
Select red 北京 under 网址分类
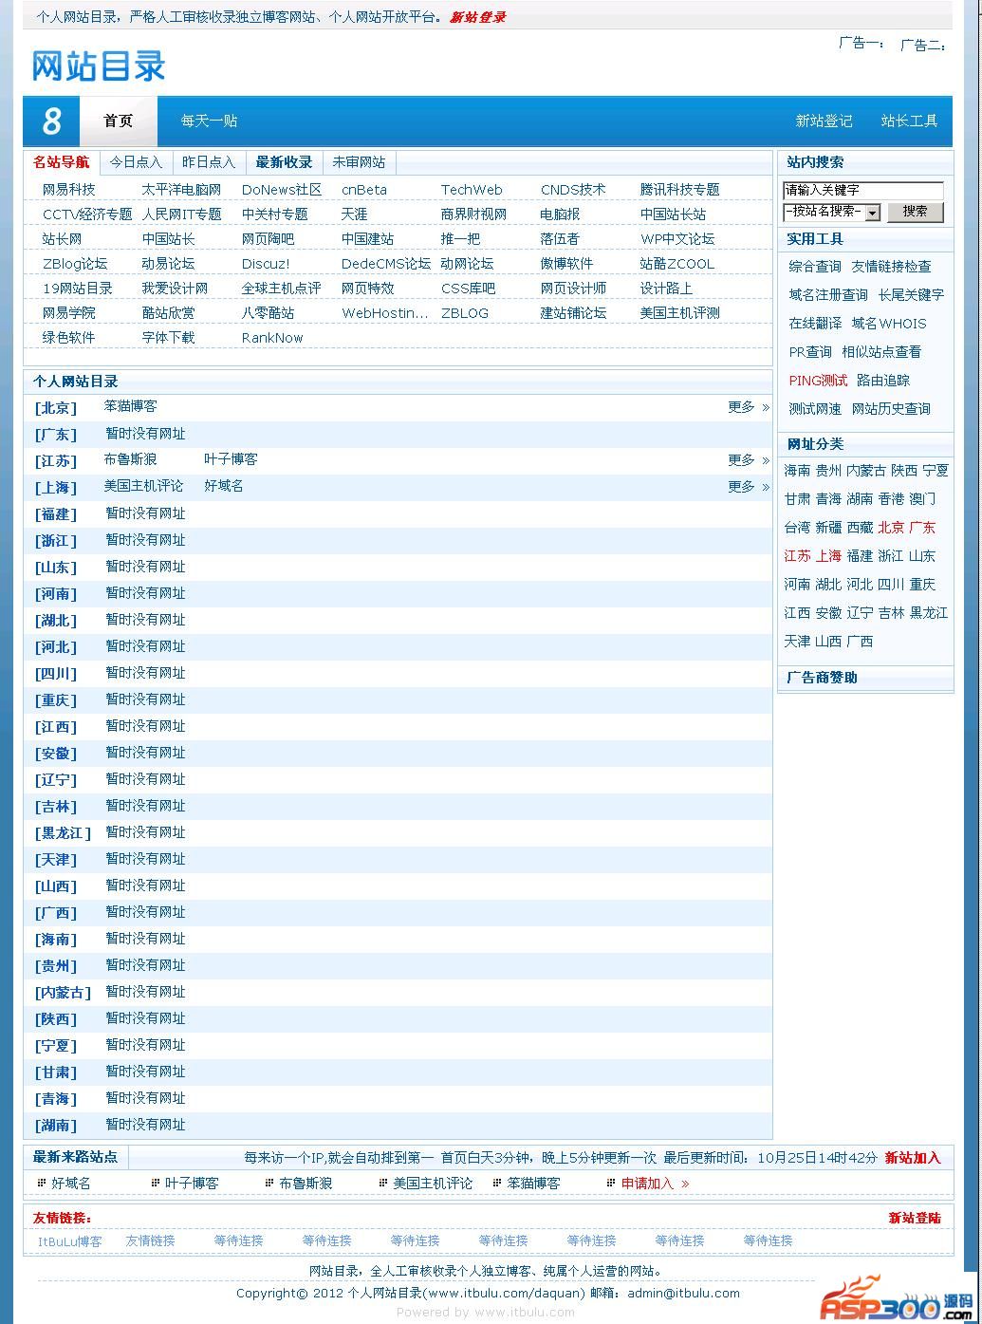[x=891, y=528]
